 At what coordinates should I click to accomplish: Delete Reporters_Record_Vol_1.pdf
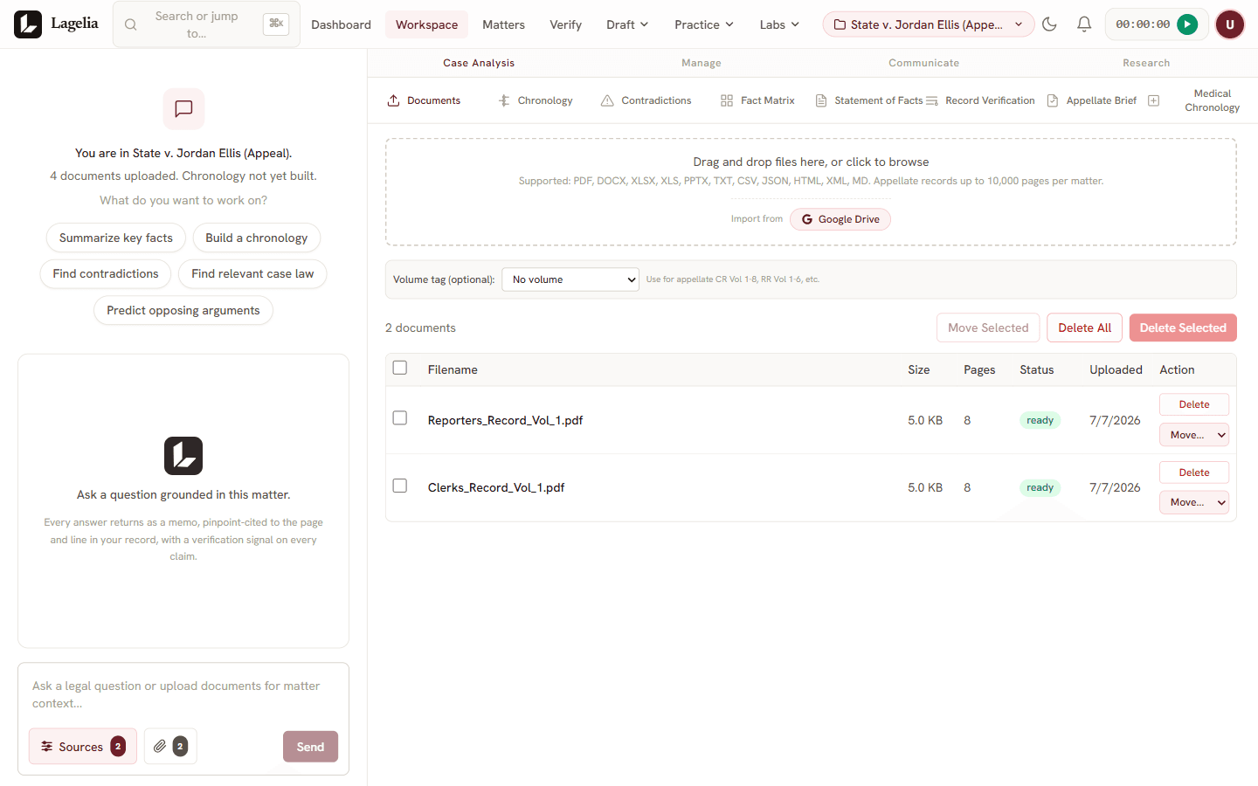(x=1194, y=404)
